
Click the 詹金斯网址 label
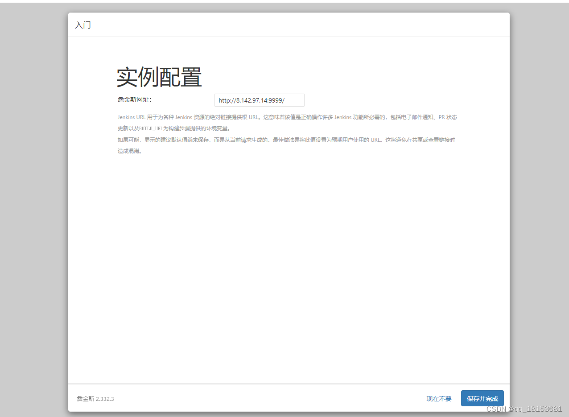tap(135, 99)
